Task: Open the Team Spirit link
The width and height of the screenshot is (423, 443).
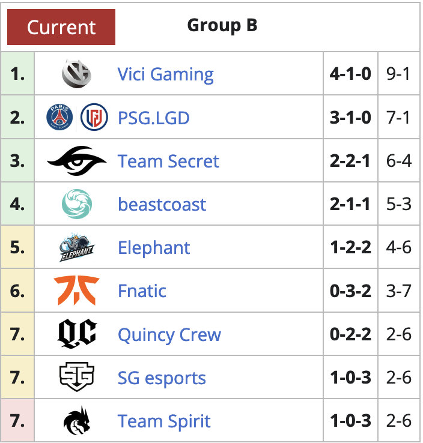Action: (x=164, y=422)
